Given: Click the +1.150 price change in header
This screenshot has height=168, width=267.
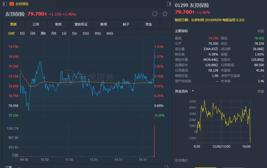Looking at the screenshot, I should tap(55, 14).
